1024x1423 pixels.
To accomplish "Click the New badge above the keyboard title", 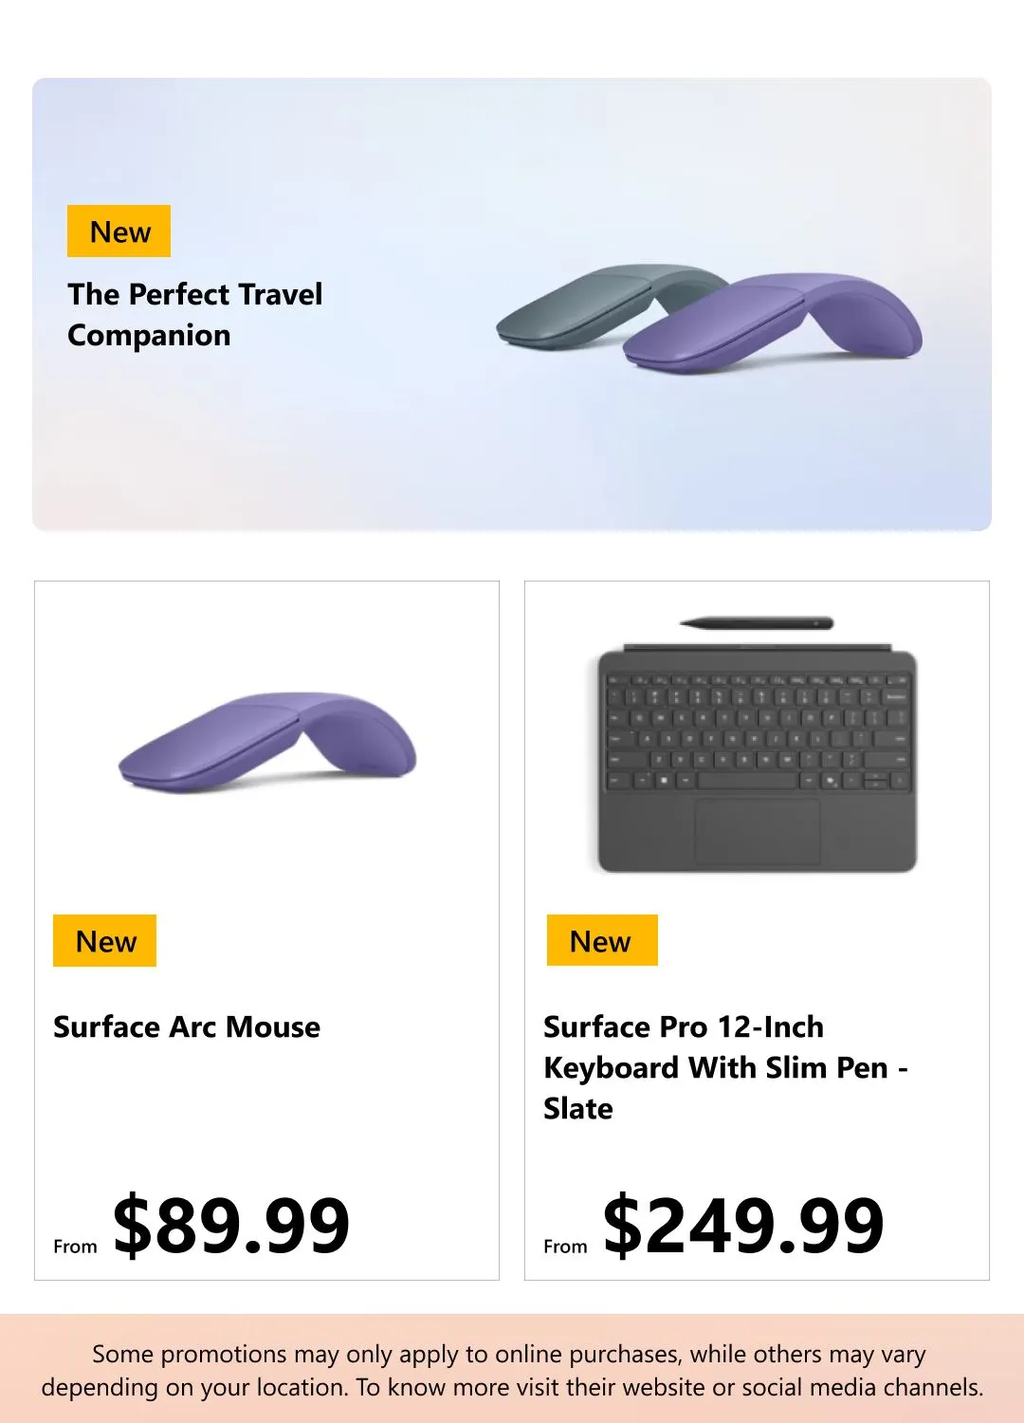I will pyautogui.click(x=601, y=941).
